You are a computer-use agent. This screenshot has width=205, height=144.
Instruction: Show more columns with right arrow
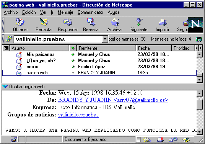click(201, 48)
